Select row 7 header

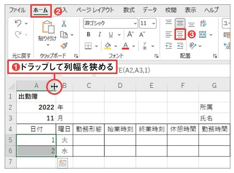[10, 162]
